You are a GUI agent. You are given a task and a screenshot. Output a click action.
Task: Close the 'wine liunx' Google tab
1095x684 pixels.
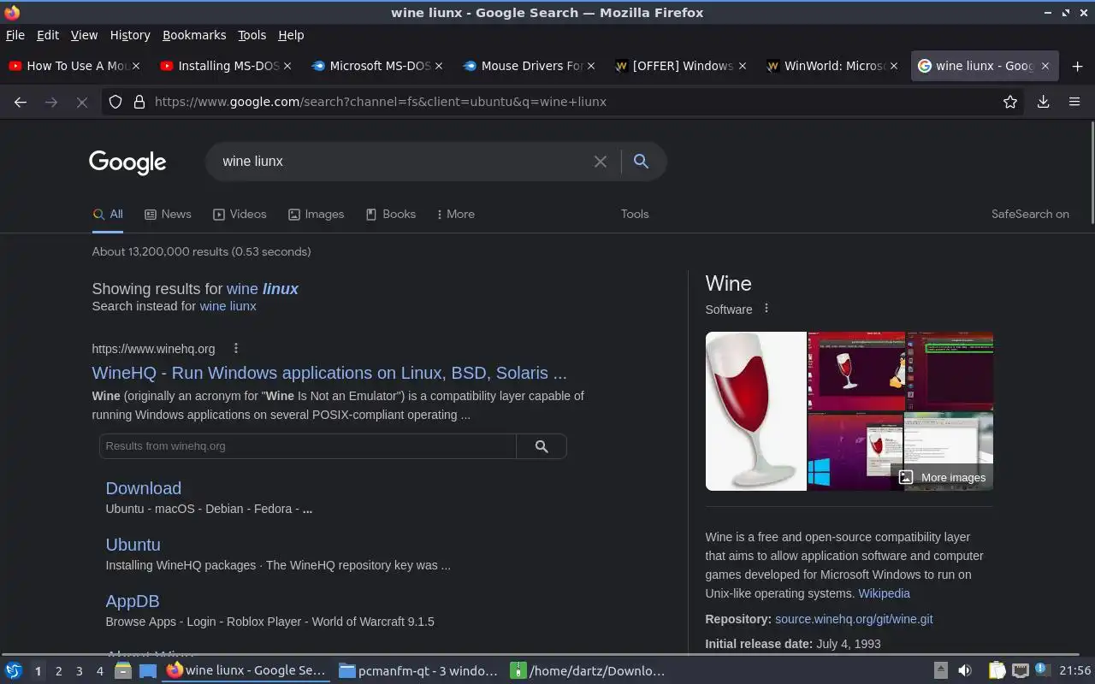click(x=1045, y=66)
